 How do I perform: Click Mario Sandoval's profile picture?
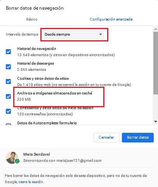click(12, 158)
